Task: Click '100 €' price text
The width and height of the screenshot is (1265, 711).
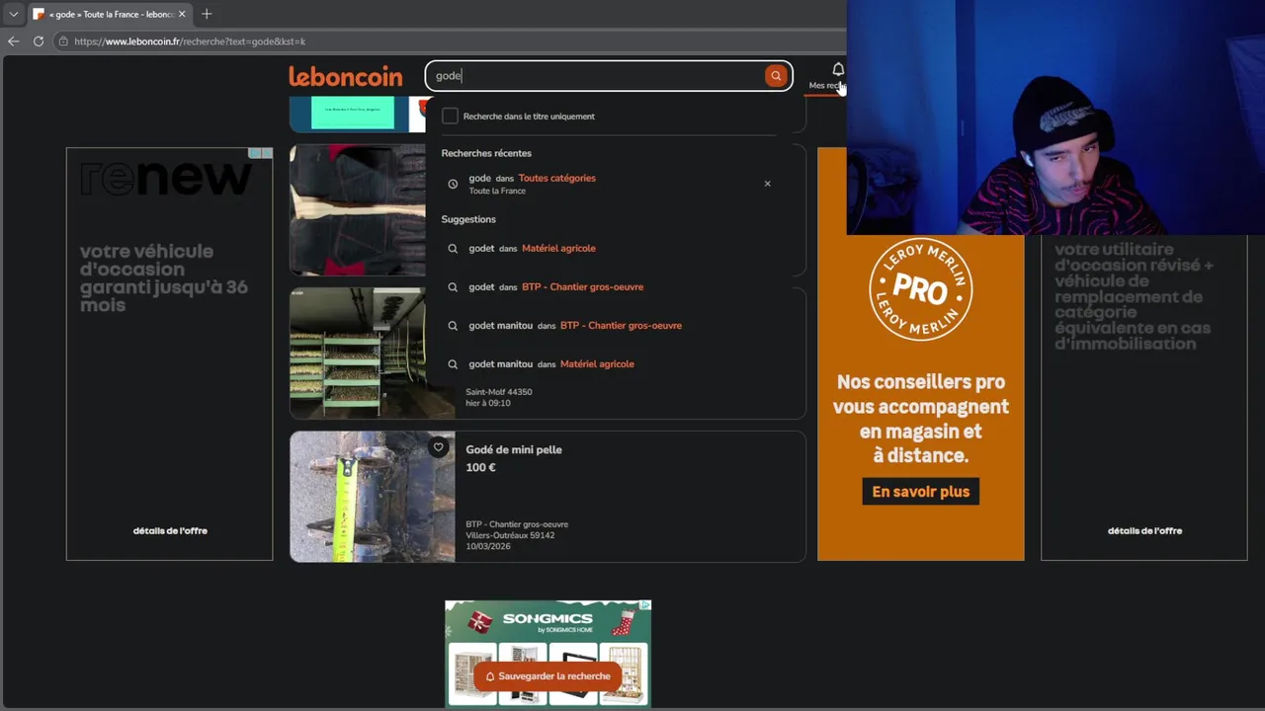Action: pos(480,468)
